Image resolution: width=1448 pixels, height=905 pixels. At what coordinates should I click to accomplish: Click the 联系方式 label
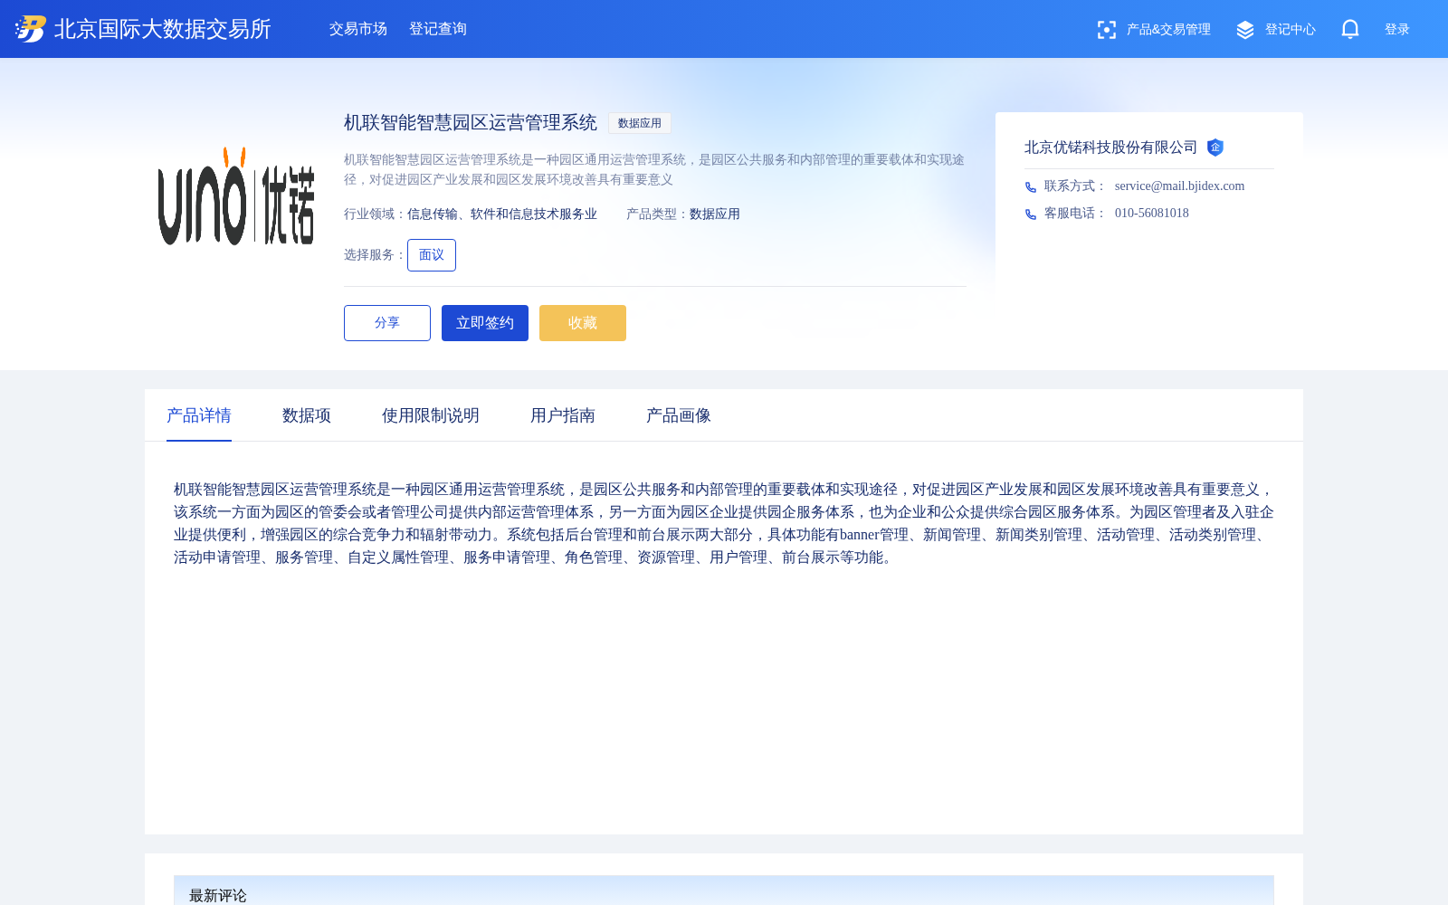(1074, 186)
